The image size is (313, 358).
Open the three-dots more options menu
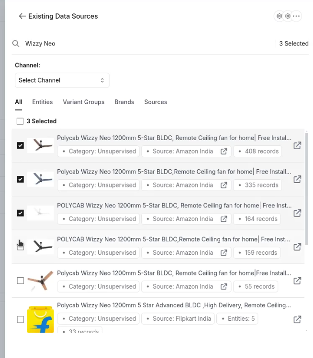296,16
